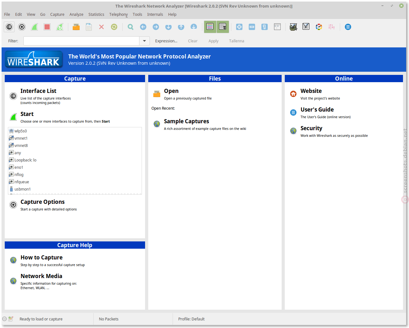Open the Expression... filter builder
The image size is (409, 328).
(166, 41)
